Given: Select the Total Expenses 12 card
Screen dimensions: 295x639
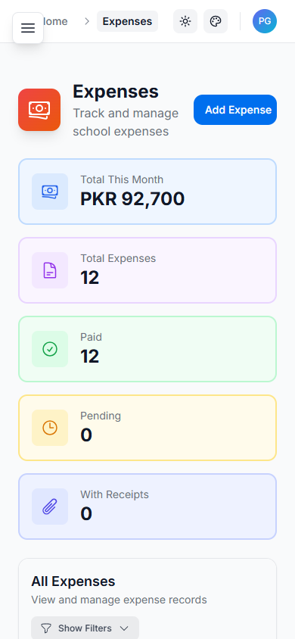Looking at the screenshot, I should click(147, 270).
